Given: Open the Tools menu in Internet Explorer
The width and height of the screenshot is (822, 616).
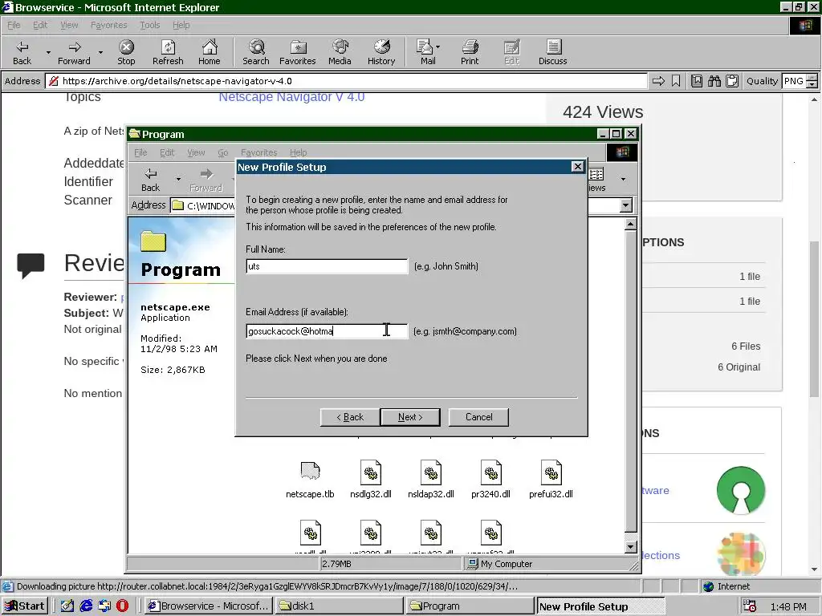Looking at the screenshot, I should [150, 25].
